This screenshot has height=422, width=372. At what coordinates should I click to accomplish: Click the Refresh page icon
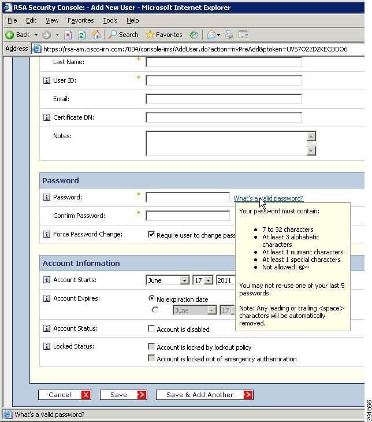[81, 35]
